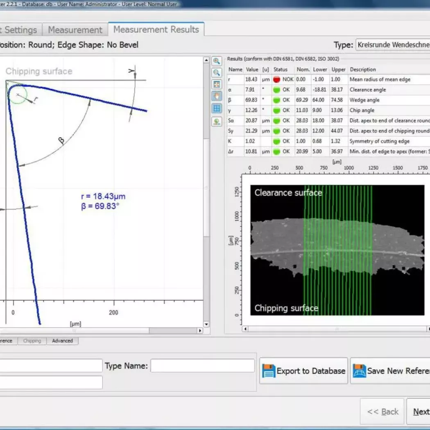The width and height of the screenshot is (430, 430).
Task: Click the zoom in magnifier icon
Action: (217, 61)
